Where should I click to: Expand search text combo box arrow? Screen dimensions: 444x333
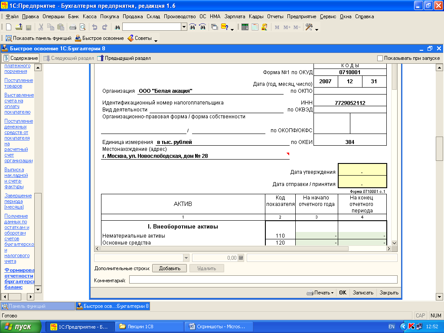[184, 27]
